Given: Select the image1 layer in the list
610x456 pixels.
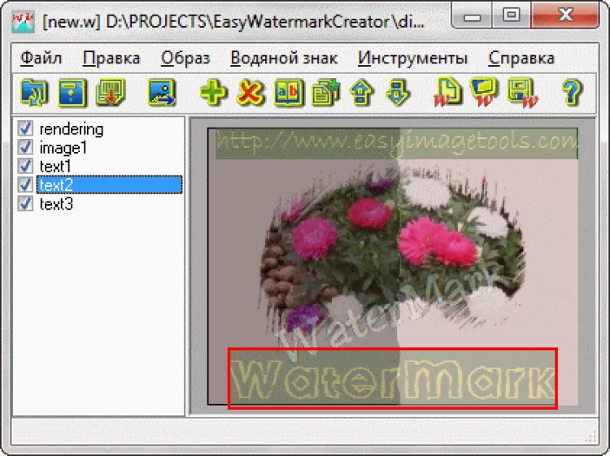Looking at the screenshot, I should 63,148.
